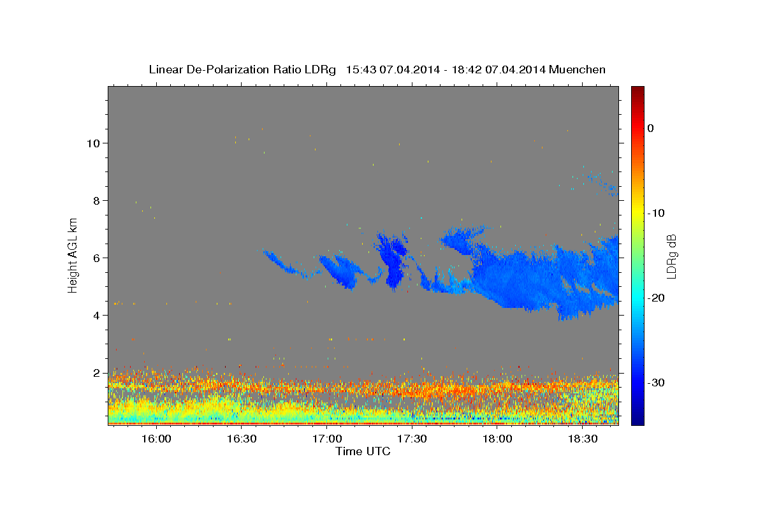Click the 18:30 time tick label
Image resolution: width=765 pixels, height=510 pixels.
(583, 439)
